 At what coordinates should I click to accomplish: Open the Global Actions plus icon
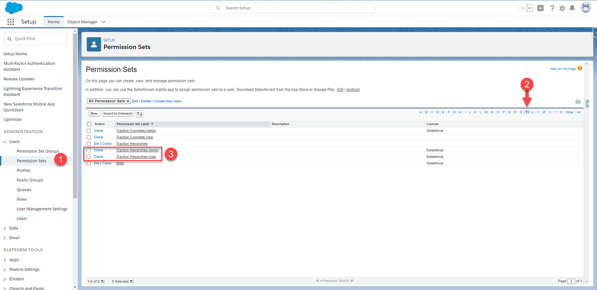(x=540, y=8)
